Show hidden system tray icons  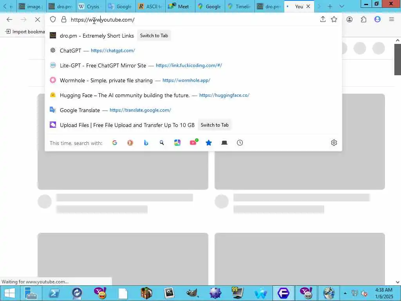[x=345, y=293]
